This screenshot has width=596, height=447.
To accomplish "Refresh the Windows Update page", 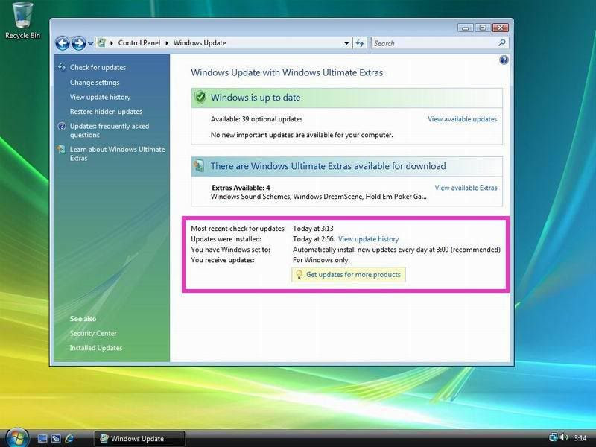I will pos(360,43).
